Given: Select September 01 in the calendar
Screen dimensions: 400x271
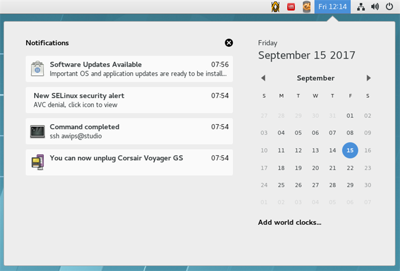Looking at the screenshot, I should 350,116.
